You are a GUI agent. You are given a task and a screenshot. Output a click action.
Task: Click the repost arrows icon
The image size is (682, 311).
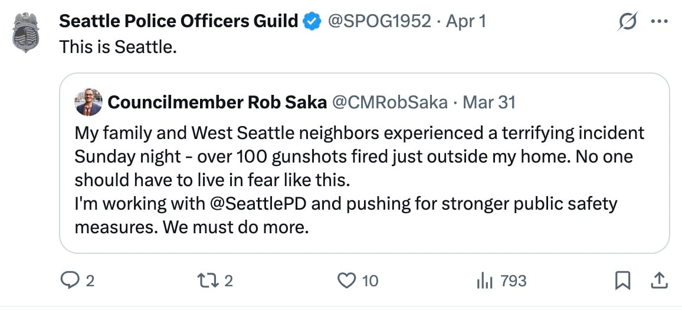pos(211,281)
